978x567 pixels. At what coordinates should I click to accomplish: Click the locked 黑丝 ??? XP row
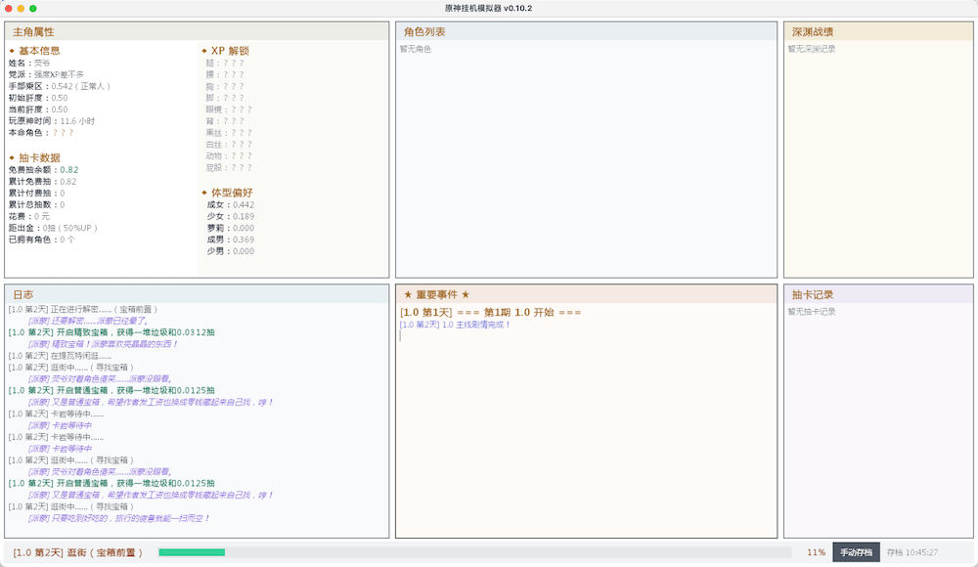pyautogui.click(x=229, y=133)
